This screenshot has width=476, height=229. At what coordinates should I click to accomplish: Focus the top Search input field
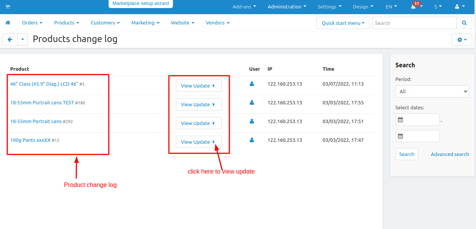(x=414, y=23)
